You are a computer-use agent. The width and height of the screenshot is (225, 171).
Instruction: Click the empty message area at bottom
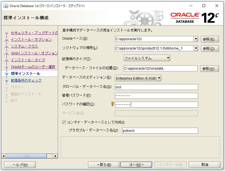140,147
